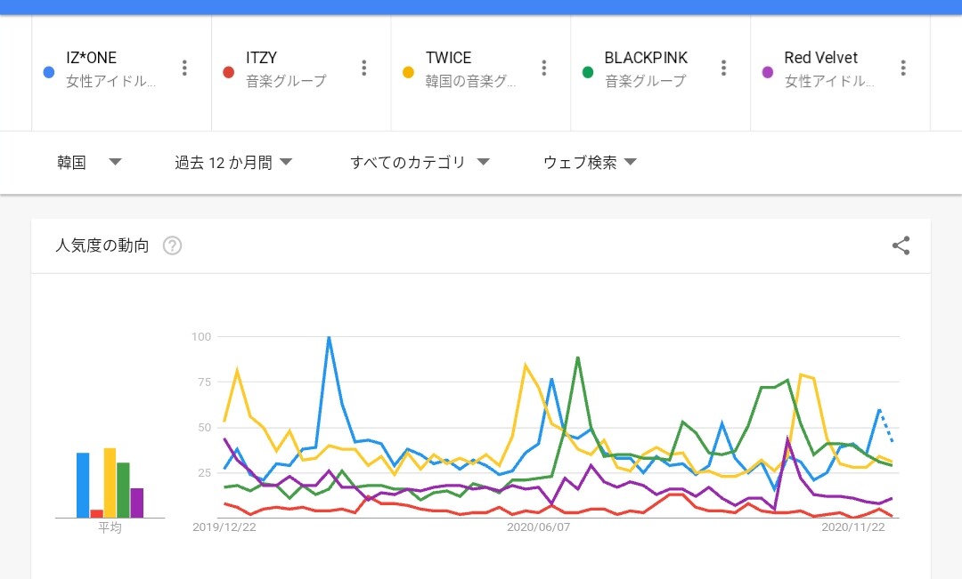Open the TWICE three-dot options menu
This screenshot has width=962, height=579.
pyautogui.click(x=544, y=68)
